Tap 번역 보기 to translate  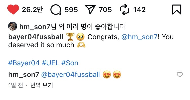point(42,85)
